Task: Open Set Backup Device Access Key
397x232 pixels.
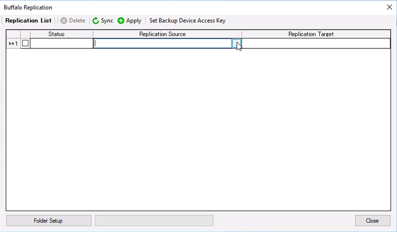Action: point(187,21)
